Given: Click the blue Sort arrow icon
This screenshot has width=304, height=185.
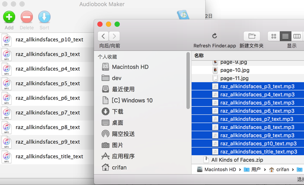Looking at the screenshot, I should click(x=44, y=17).
